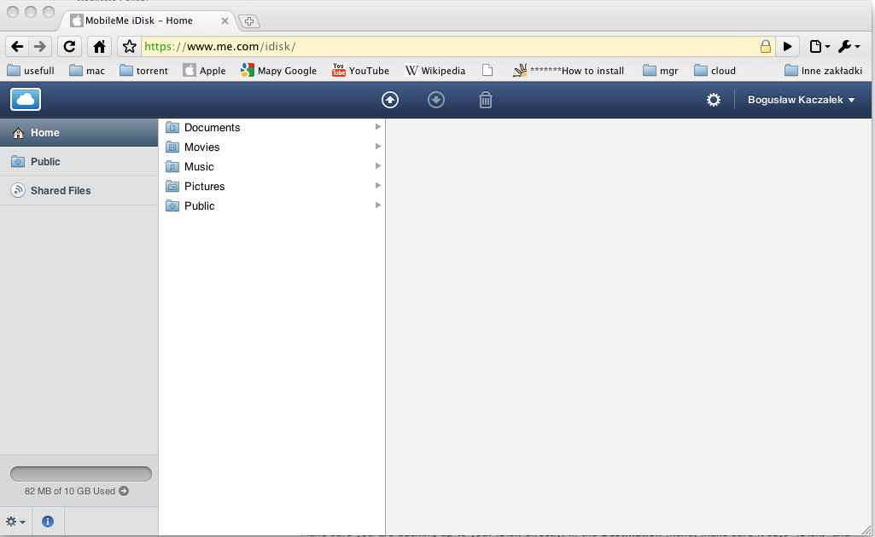
Task: Go forward in browser history
Action: pyautogui.click(x=39, y=46)
